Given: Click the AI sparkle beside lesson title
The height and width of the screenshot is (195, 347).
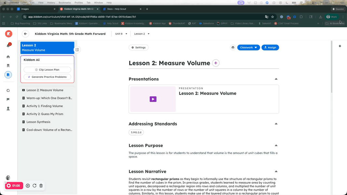Looking at the screenshot, I should tap(216, 63).
